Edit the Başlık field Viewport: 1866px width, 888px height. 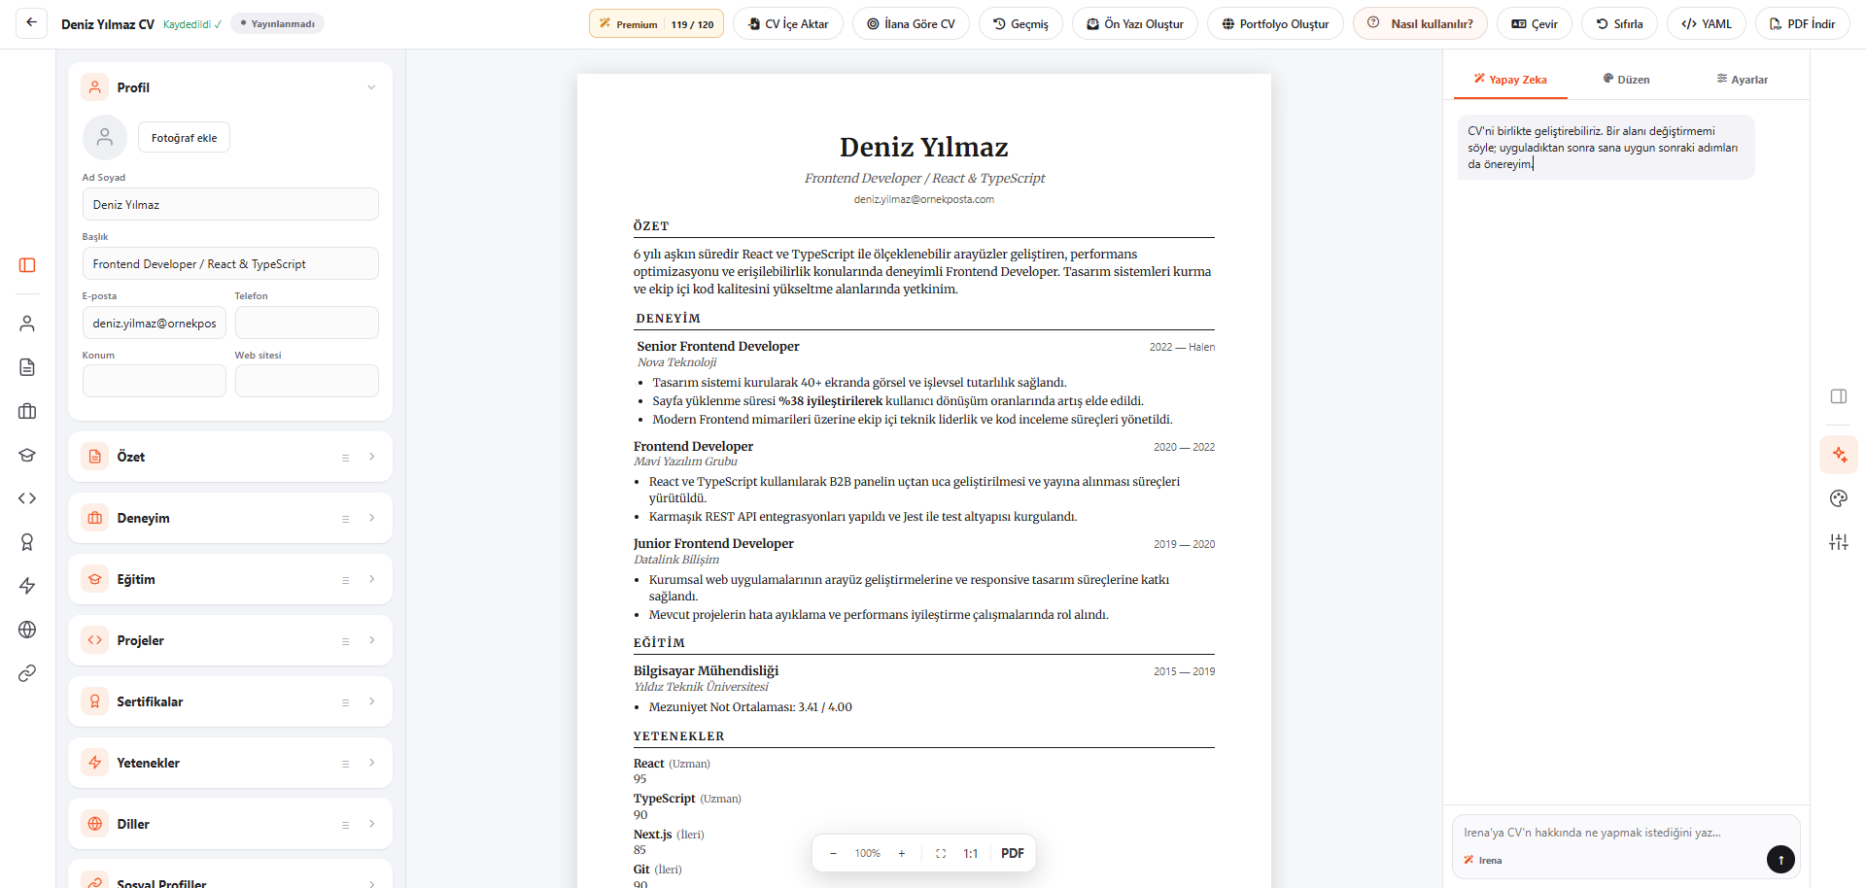(x=230, y=263)
